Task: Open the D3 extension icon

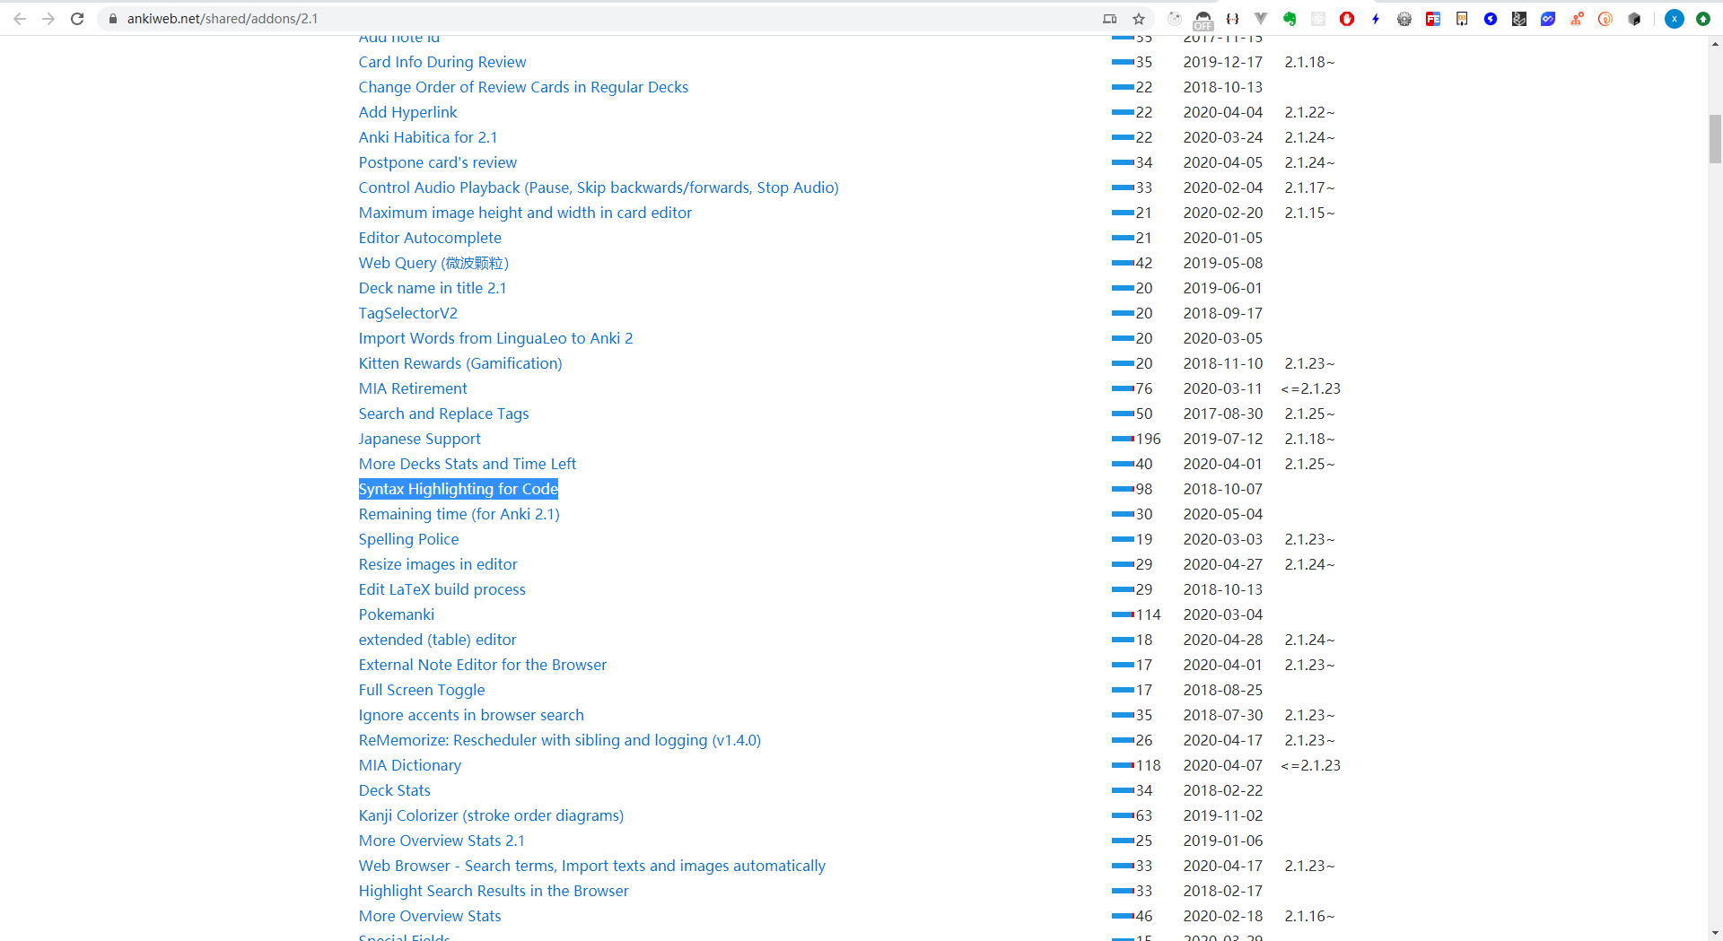Action: coord(1462,19)
